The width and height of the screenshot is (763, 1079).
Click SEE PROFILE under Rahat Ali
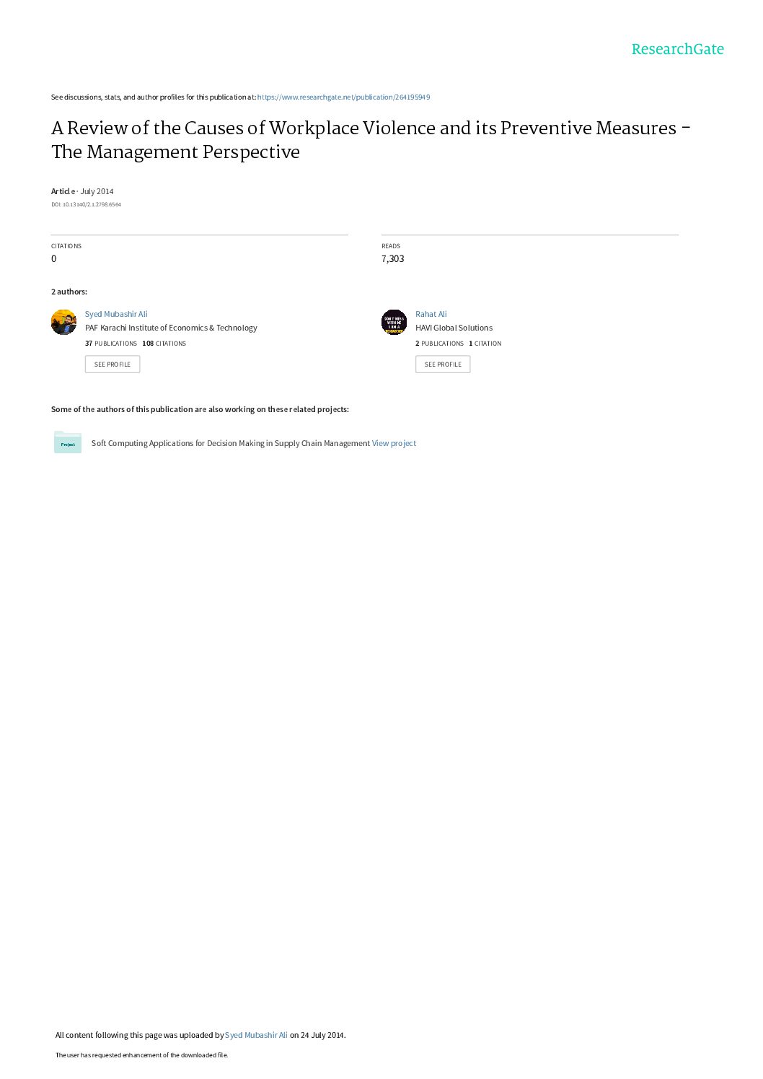(x=443, y=364)
